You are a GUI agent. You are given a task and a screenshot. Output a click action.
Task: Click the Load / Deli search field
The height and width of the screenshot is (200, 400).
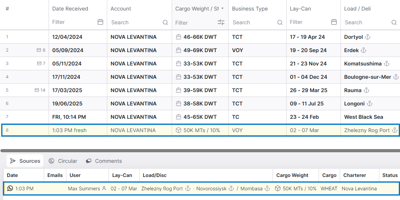[x=366, y=23]
